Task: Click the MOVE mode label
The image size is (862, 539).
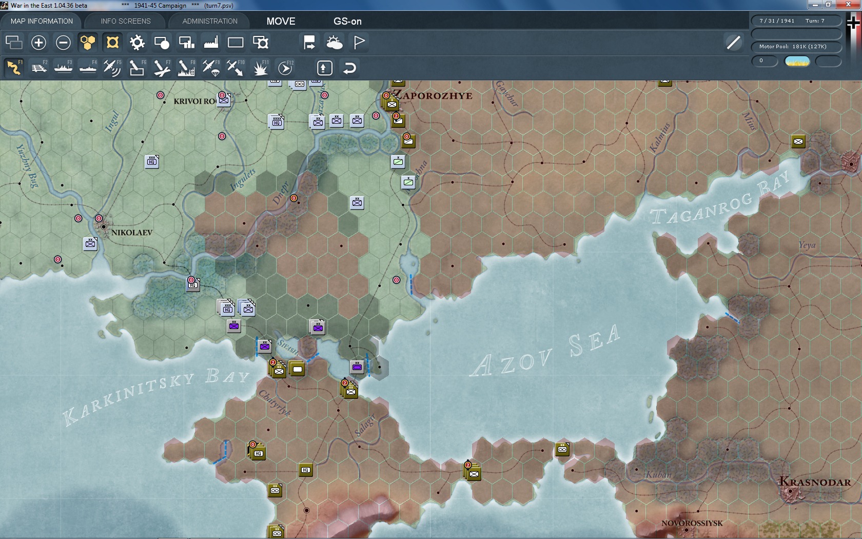Action: pyautogui.click(x=281, y=21)
